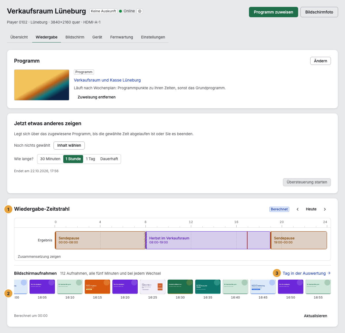The width and height of the screenshot is (345, 333).
Task: Select the Dauerhaft duration
Action: point(109,159)
